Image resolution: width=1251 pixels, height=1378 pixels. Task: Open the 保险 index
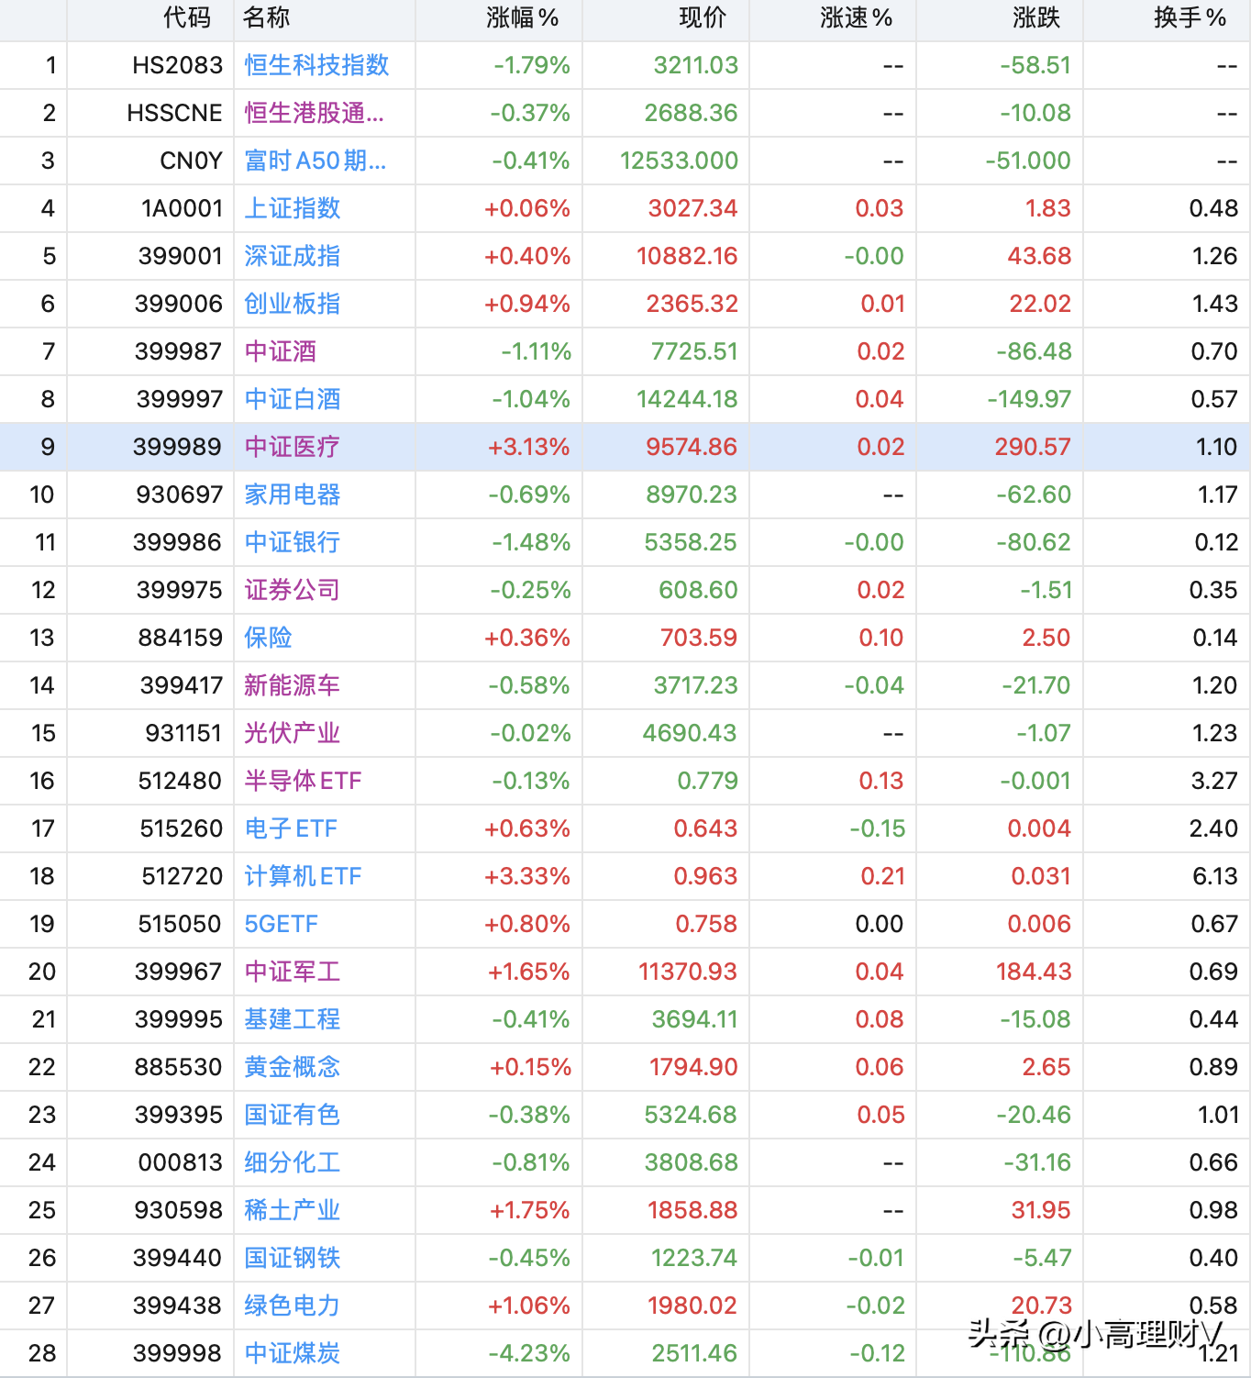coord(269,638)
